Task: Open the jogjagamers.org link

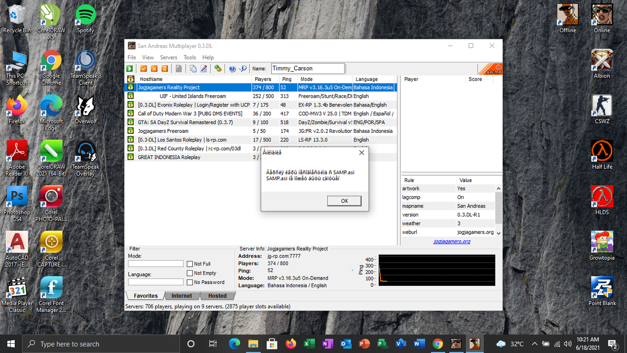Action: [452, 241]
